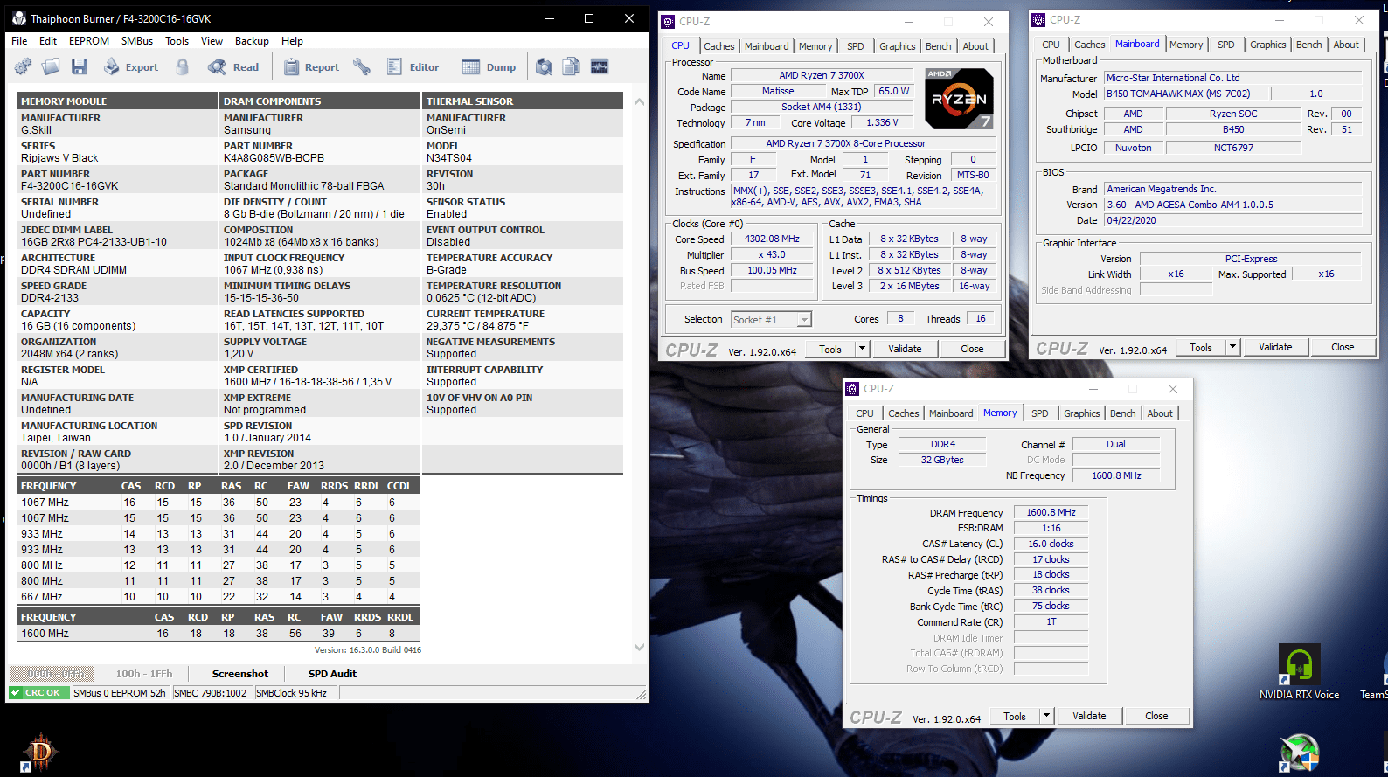Click the scroll-up arrow in Thaiphoon report
Viewport: 1388px width, 777px height.
pyautogui.click(x=639, y=102)
